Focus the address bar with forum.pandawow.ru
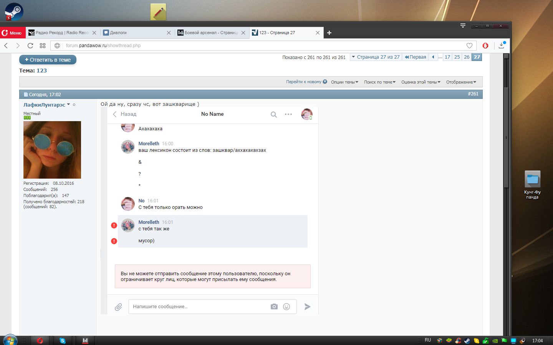 point(263,46)
